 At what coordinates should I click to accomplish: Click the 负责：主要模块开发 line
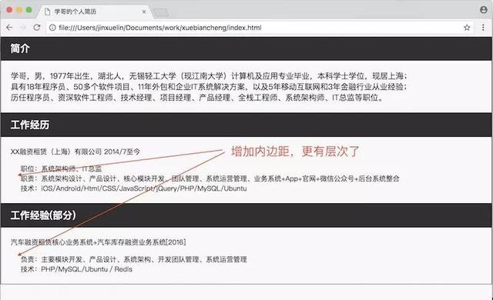pos(133,259)
